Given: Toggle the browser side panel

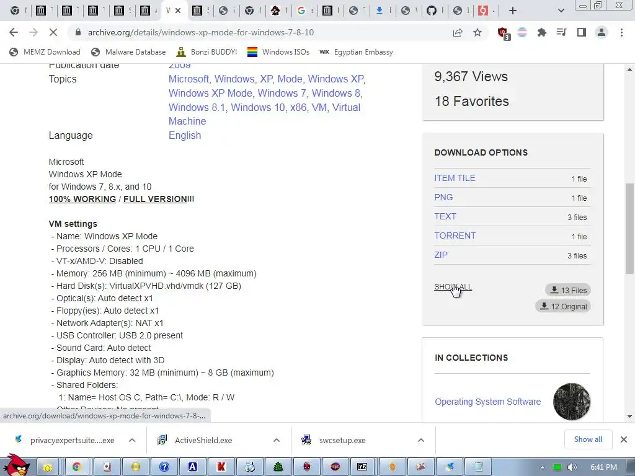Looking at the screenshot, I should [x=582, y=32].
